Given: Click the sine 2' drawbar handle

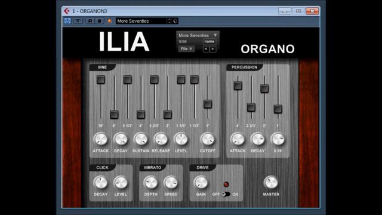Looking at the screenshot, I should tap(168, 114).
